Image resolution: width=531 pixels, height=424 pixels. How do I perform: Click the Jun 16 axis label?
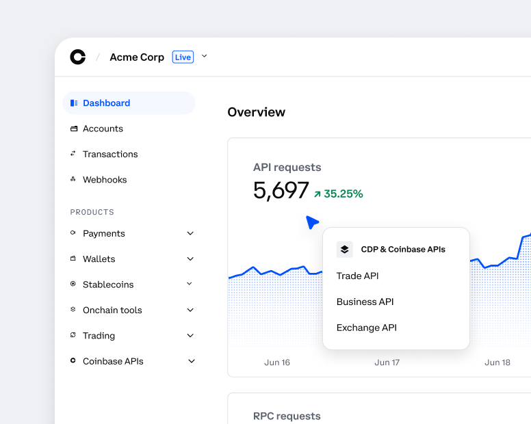pyautogui.click(x=277, y=362)
